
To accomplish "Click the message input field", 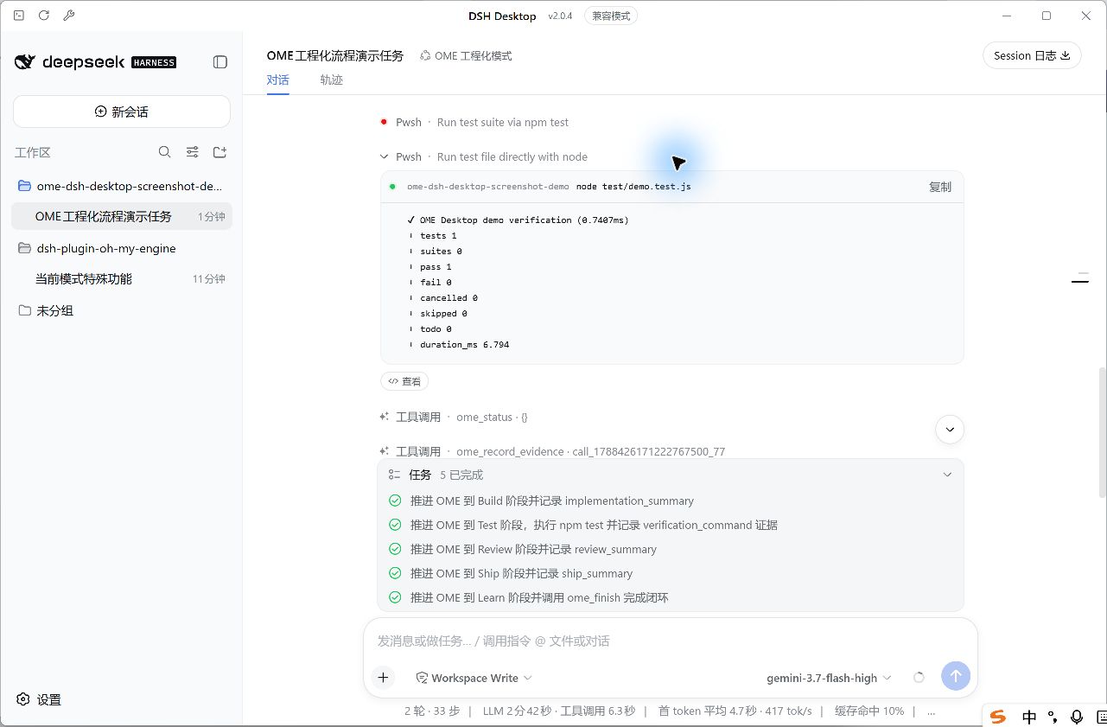I will click(x=671, y=641).
